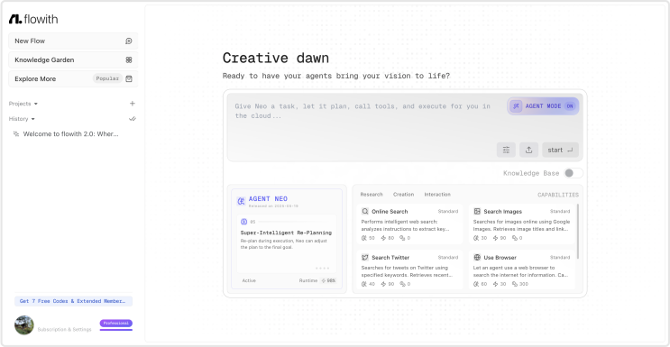Click the lightning icon in Search Images stats
Viewport: 670px width, 347px height.
496,238
